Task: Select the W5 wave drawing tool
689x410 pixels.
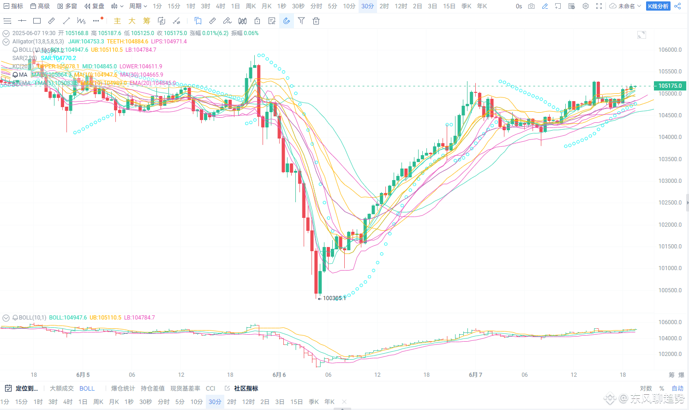Action: [x=81, y=21]
